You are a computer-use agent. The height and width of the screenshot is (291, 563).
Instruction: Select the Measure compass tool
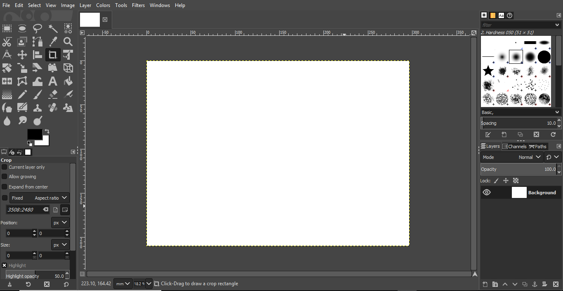pos(7,55)
